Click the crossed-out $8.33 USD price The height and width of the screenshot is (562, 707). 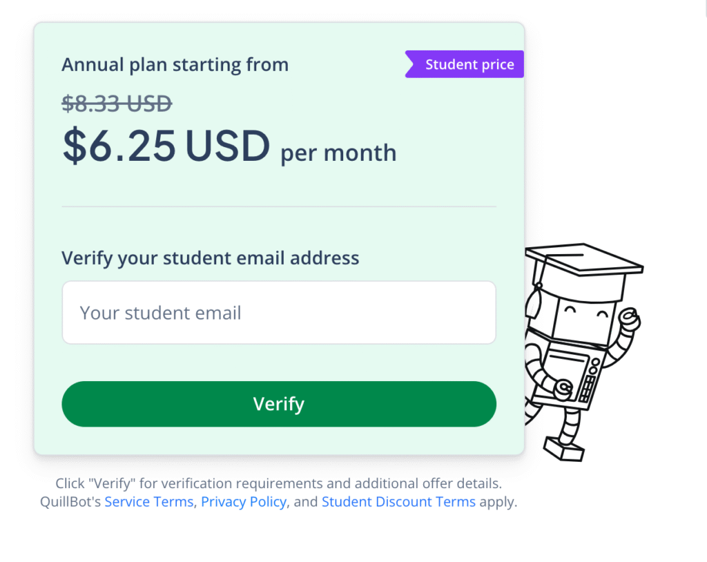[x=117, y=104]
